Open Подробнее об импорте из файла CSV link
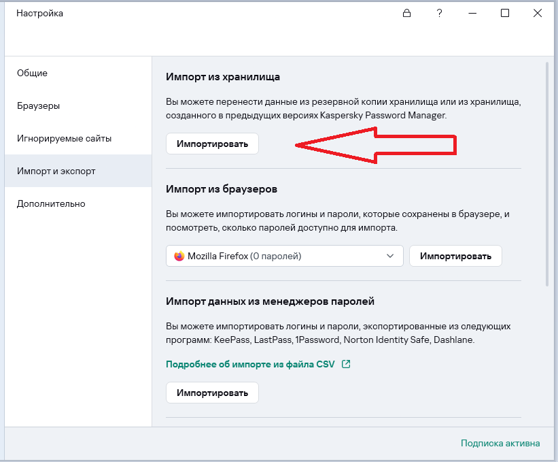 [x=250, y=364]
